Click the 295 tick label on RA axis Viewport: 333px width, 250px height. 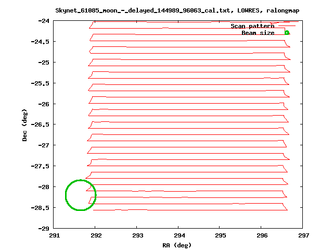pyautogui.click(x=220, y=235)
